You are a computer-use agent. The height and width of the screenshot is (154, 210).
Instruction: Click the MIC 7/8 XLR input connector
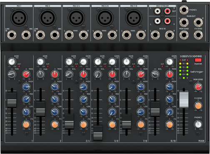click(134, 18)
